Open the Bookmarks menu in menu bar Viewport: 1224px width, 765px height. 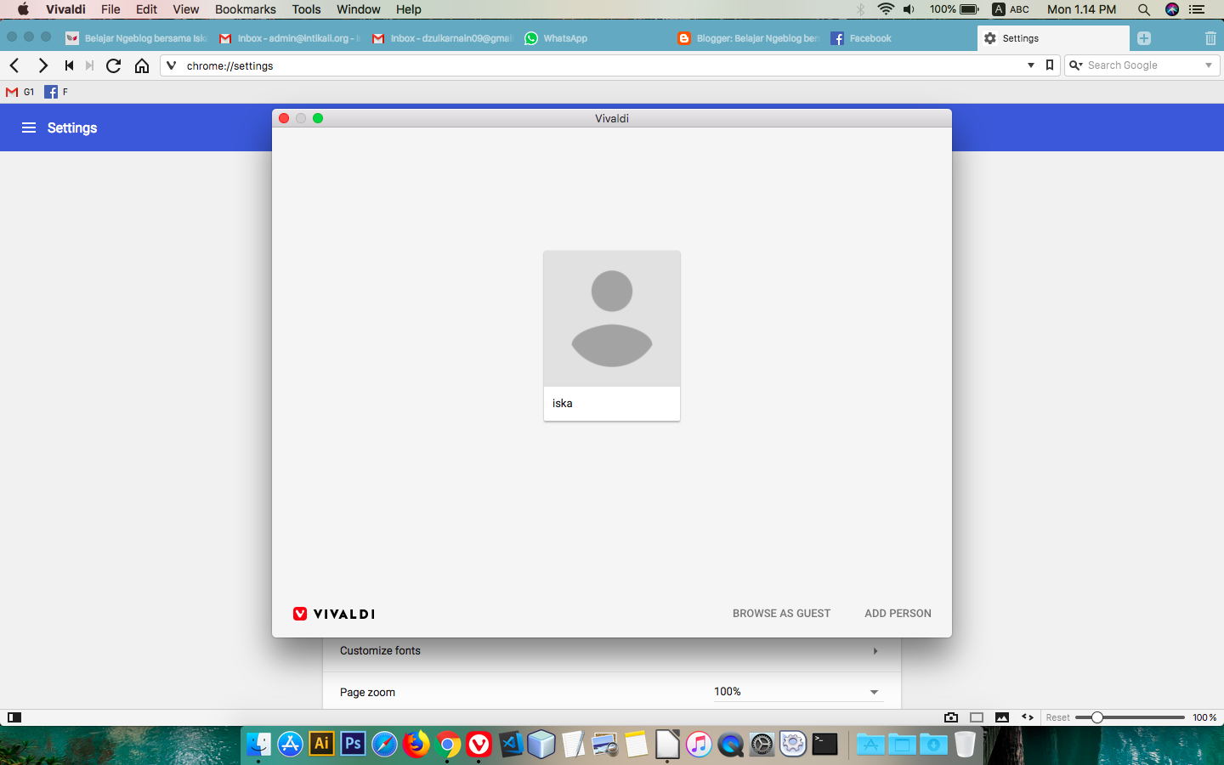click(x=245, y=9)
